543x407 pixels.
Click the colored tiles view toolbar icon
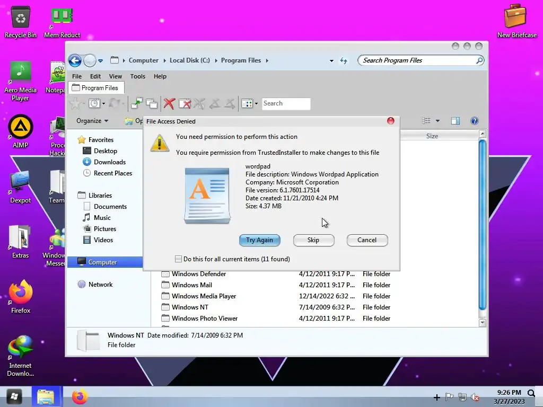click(x=247, y=103)
